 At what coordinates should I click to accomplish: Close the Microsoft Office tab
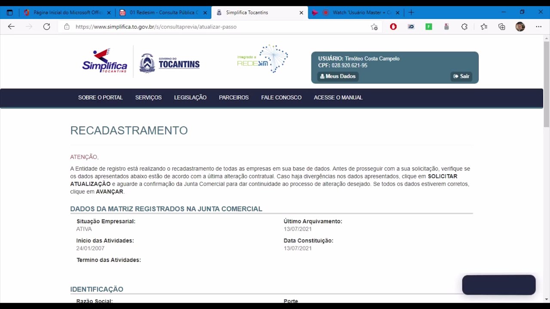[109, 12]
